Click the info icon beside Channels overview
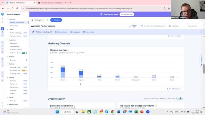The height and width of the screenshot is (115, 205). click(68, 50)
